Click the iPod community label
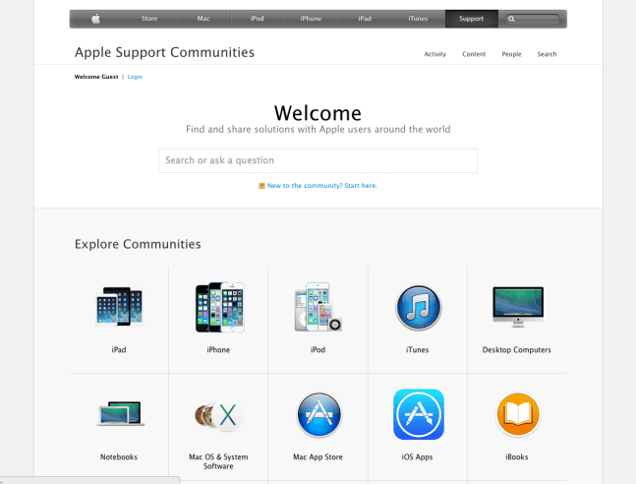This screenshot has width=636, height=484. click(x=318, y=349)
